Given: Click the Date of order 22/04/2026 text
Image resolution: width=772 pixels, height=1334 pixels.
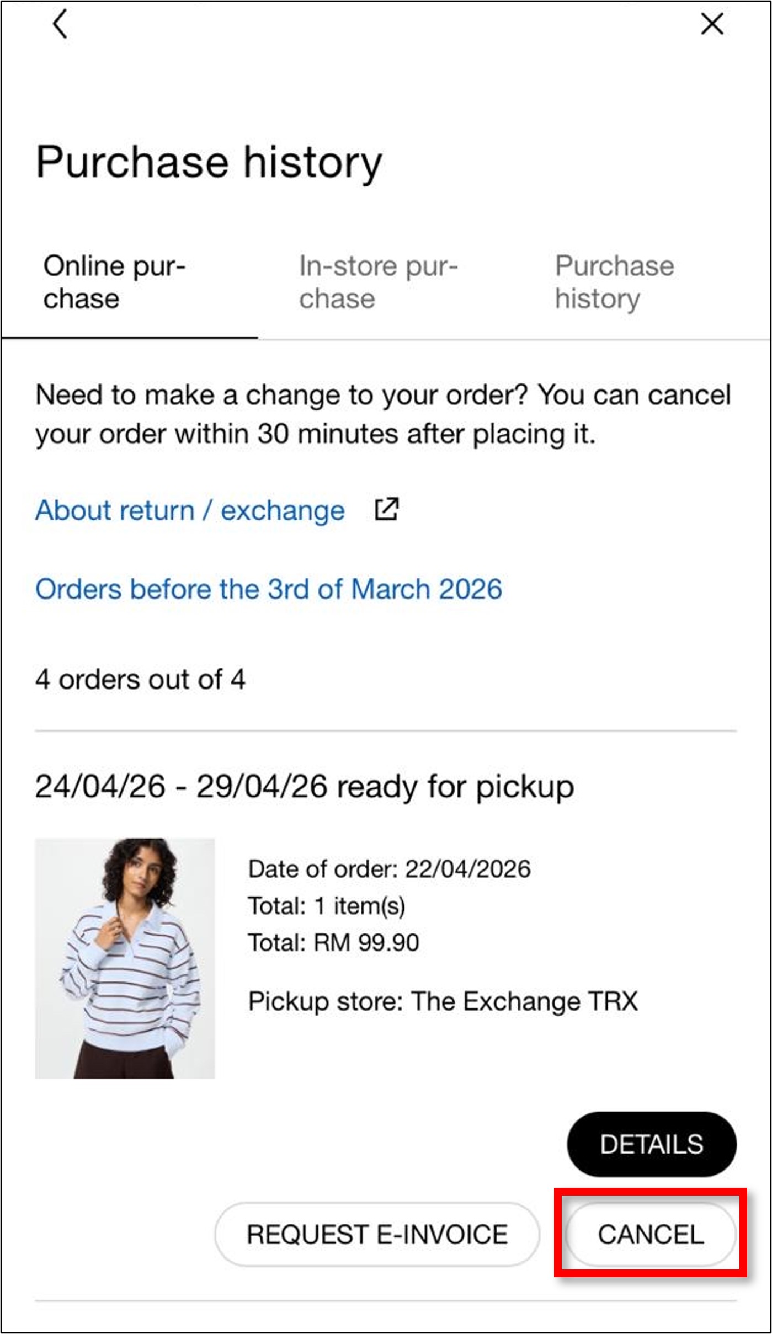Looking at the screenshot, I should [389, 869].
